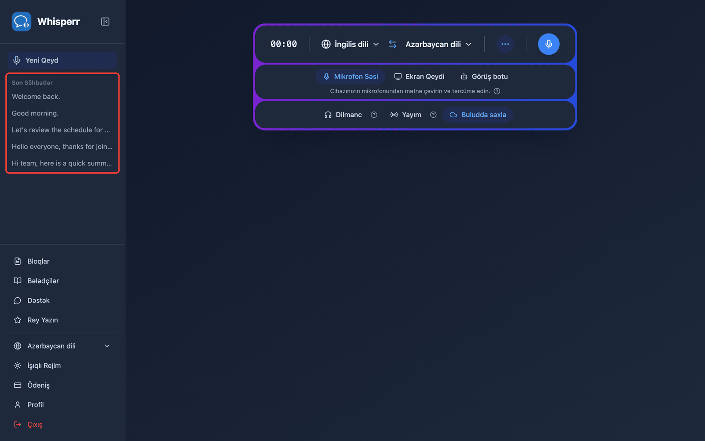Select the Görüş botu tab
The image size is (705, 441).
tap(484, 76)
